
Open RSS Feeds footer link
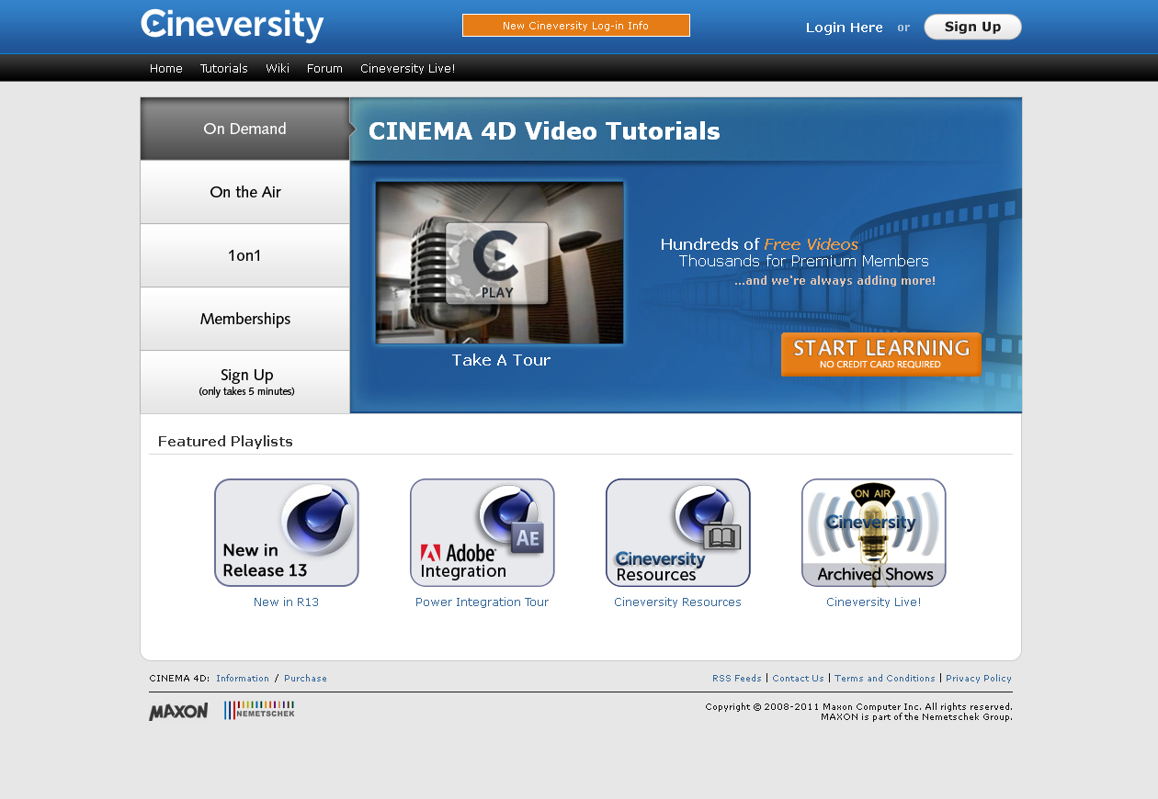tap(737, 679)
